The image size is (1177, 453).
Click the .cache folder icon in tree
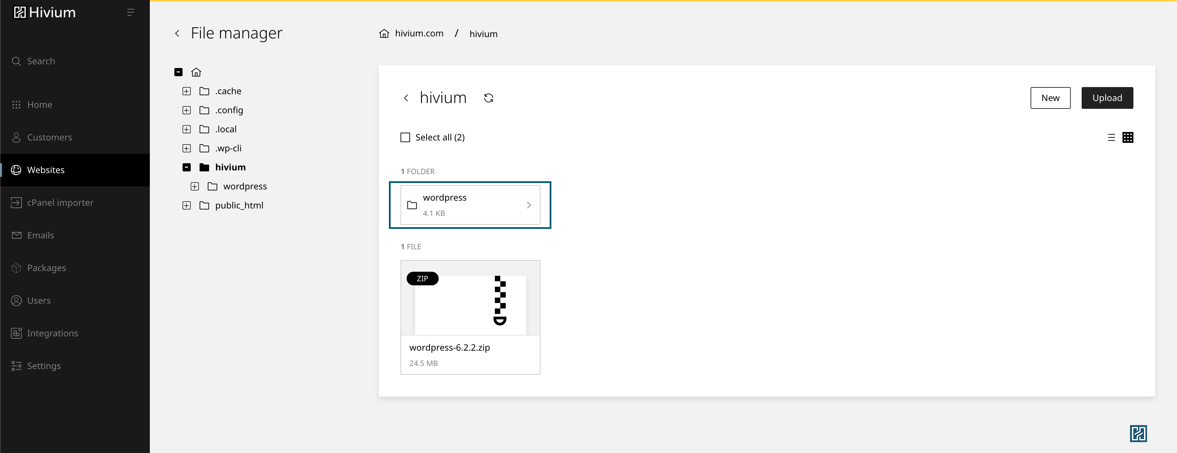(204, 91)
